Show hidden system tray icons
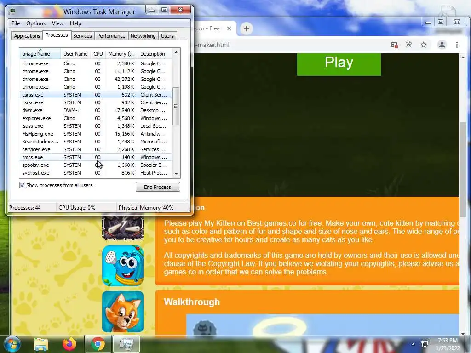 click(414, 344)
